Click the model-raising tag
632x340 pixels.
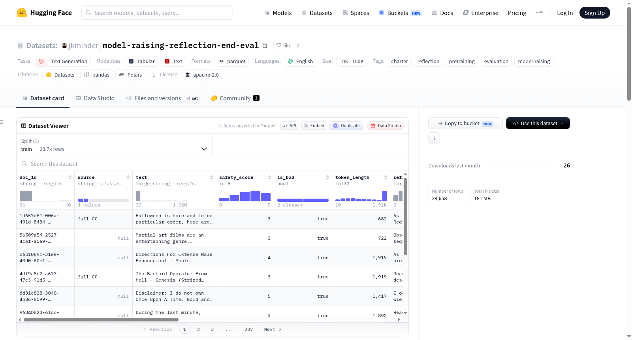[x=534, y=61]
